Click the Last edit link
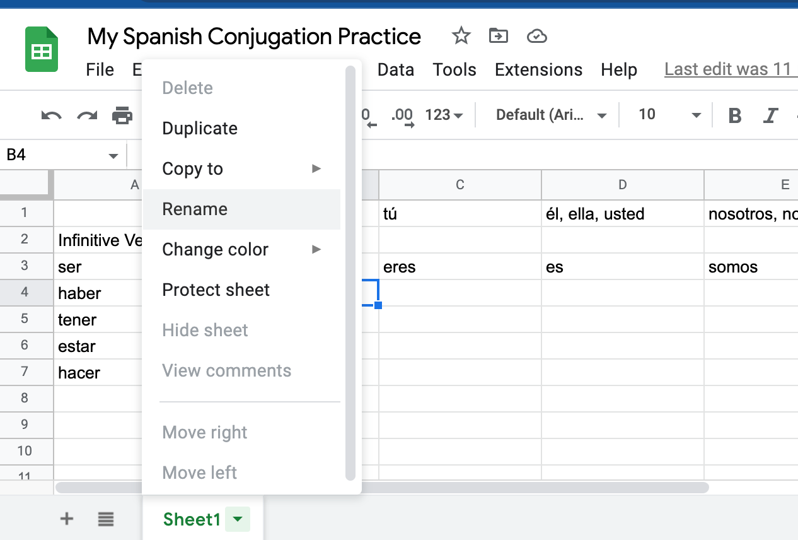 pos(729,69)
